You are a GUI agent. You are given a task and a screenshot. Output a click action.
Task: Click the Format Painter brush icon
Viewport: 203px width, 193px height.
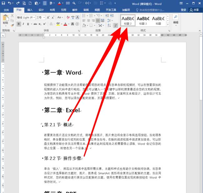click(x=13, y=25)
